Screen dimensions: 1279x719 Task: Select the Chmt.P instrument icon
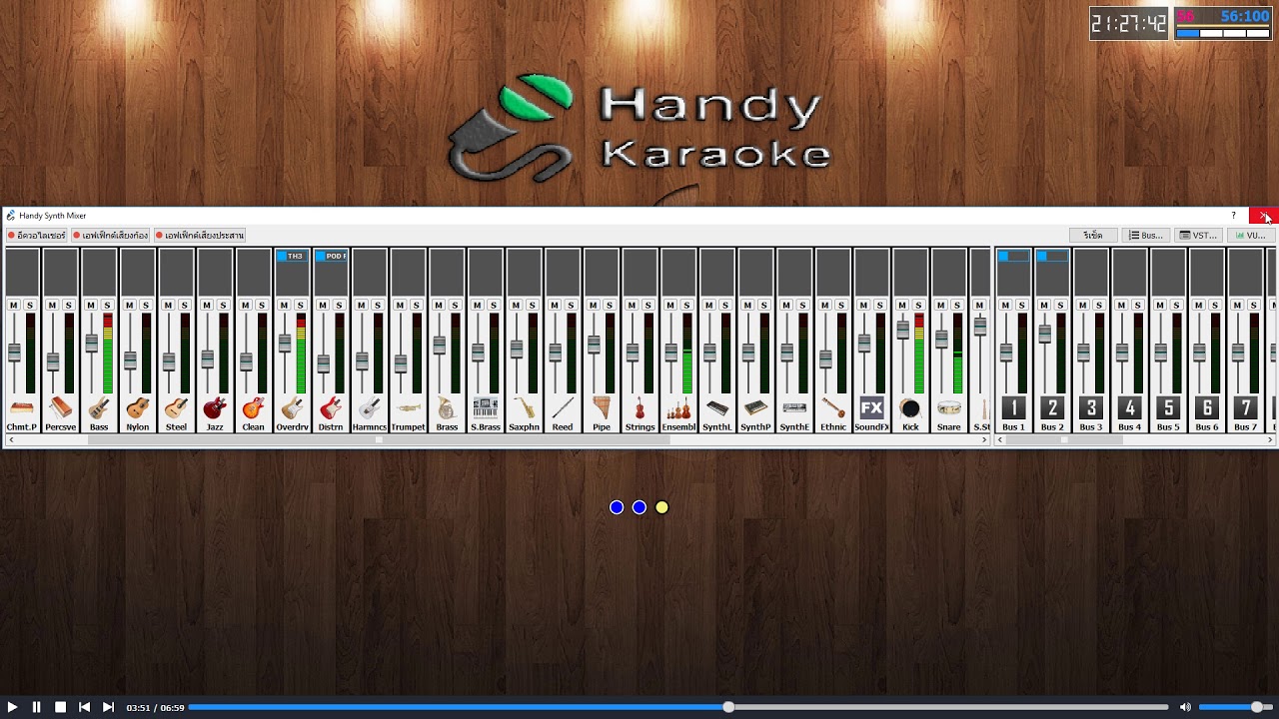click(x=21, y=407)
